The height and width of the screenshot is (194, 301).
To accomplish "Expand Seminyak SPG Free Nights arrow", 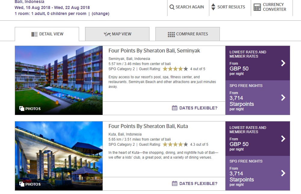I will click(283, 97).
